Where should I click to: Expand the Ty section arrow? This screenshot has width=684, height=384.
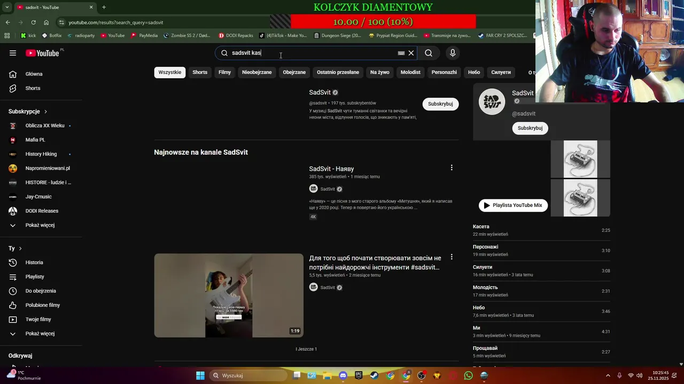tap(20, 249)
